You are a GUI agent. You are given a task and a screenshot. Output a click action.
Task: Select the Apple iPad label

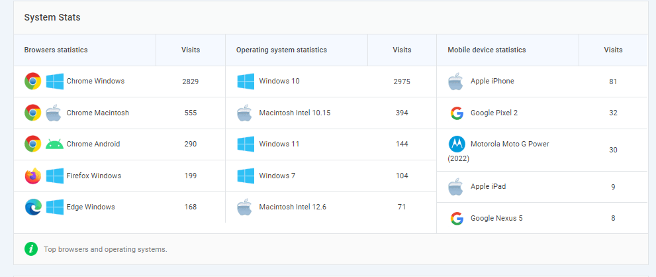pos(489,186)
